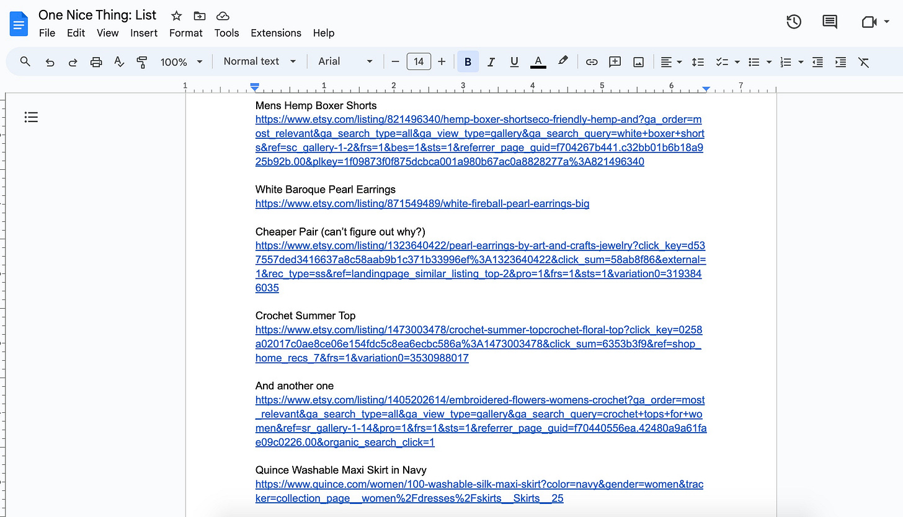Clear formatting from the selection

(x=863, y=61)
